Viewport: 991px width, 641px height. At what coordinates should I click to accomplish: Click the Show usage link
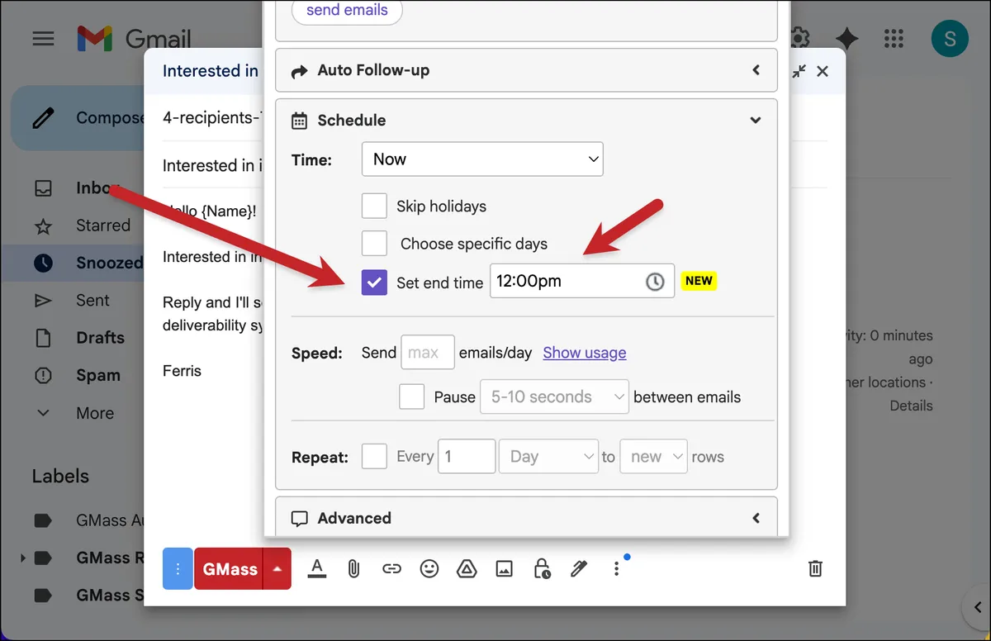pos(585,353)
